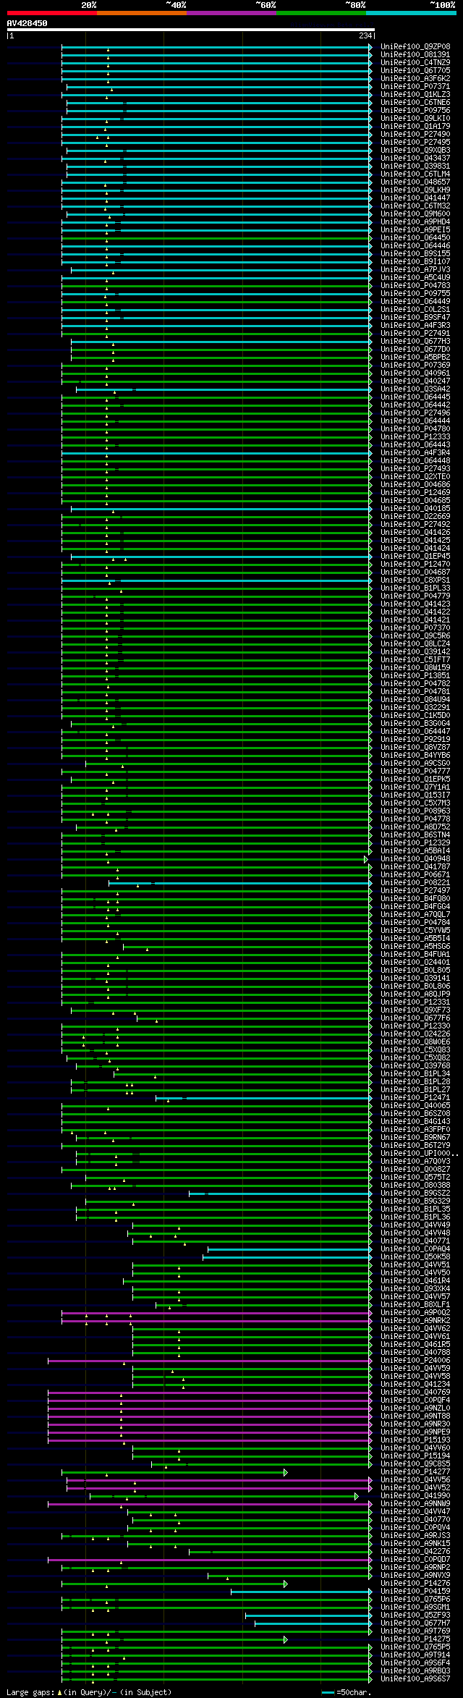Select hit label UniRef100_Q9LKI0
The width and height of the screenshot is (463, 1698).
pyautogui.click(x=415, y=119)
